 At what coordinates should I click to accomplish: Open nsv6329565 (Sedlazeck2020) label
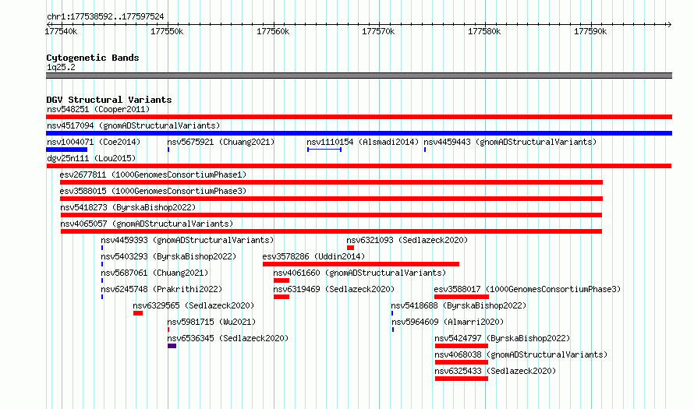point(193,305)
